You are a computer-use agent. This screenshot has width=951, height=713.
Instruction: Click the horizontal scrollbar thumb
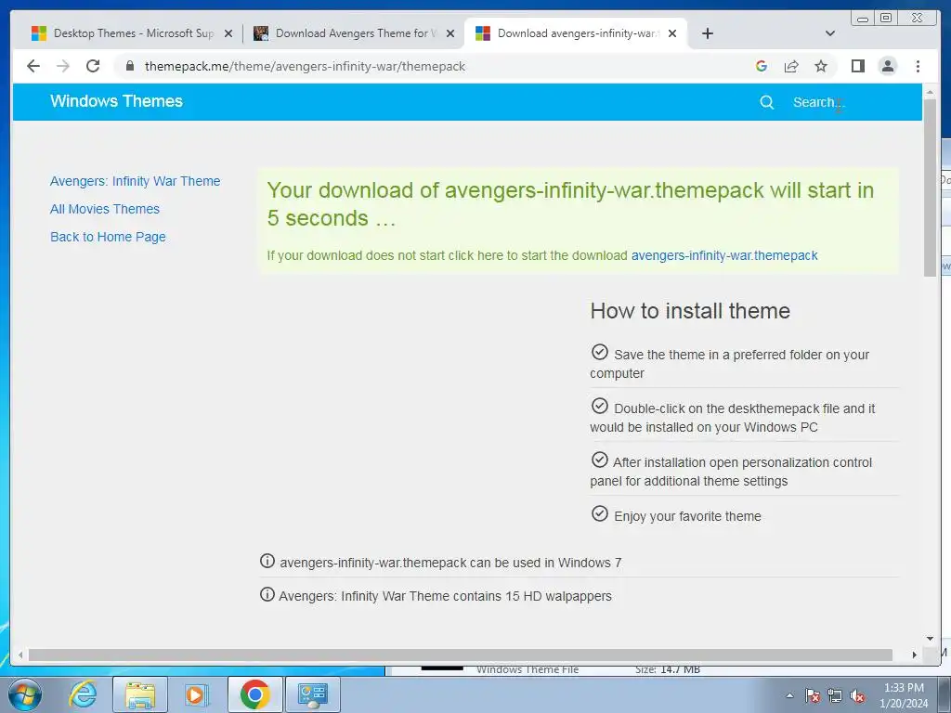pos(461,655)
